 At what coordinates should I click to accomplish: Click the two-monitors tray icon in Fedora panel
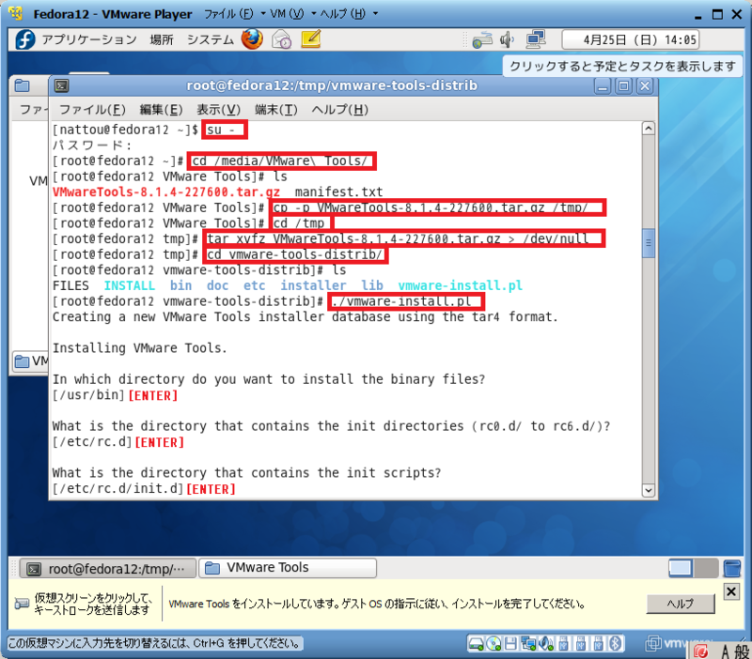pyautogui.click(x=535, y=39)
